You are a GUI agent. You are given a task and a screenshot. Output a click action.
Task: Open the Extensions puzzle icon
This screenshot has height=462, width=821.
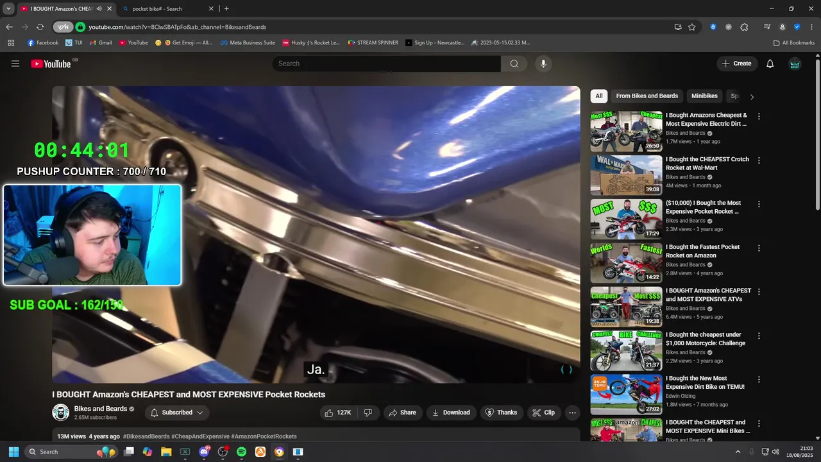(744, 27)
